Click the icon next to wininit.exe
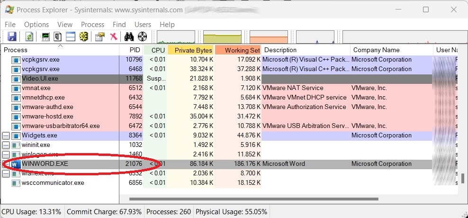 click(x=15, y=145)
